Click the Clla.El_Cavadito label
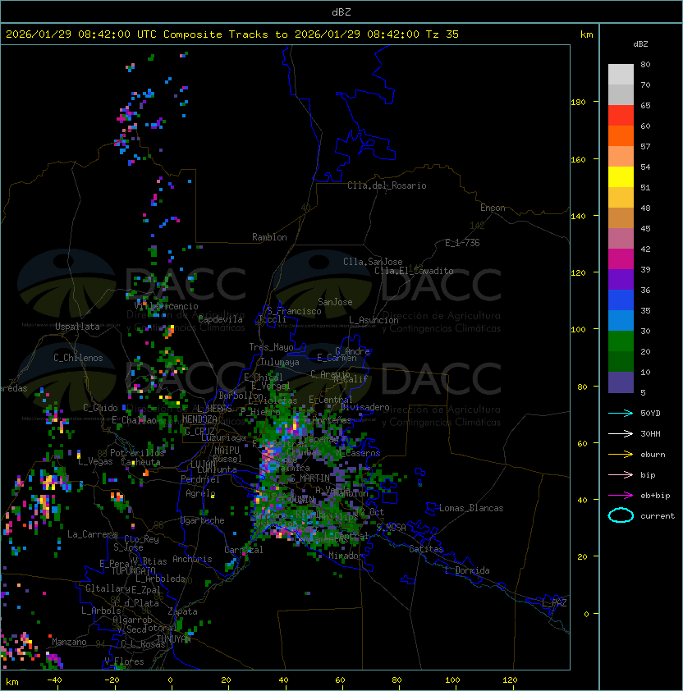This screenshot has height=691, width=683. [x=414, y=271]
